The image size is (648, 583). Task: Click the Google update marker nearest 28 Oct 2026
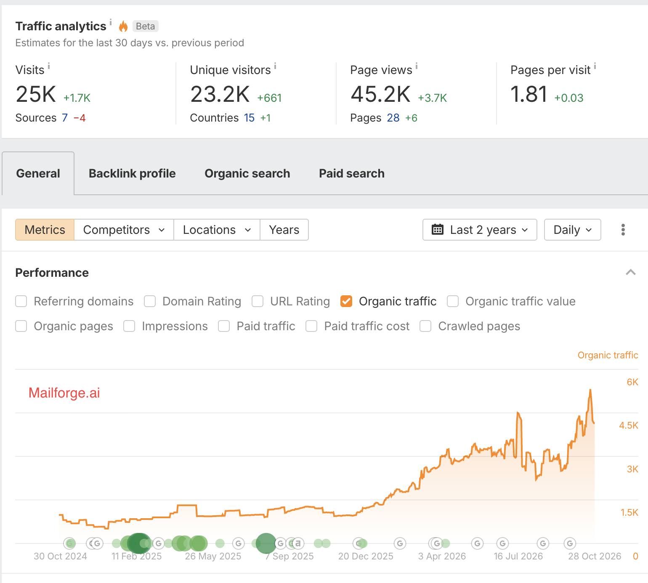click(570, 543)
